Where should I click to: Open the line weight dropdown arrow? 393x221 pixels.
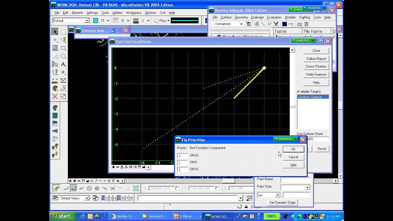click(x=148, y=21)
